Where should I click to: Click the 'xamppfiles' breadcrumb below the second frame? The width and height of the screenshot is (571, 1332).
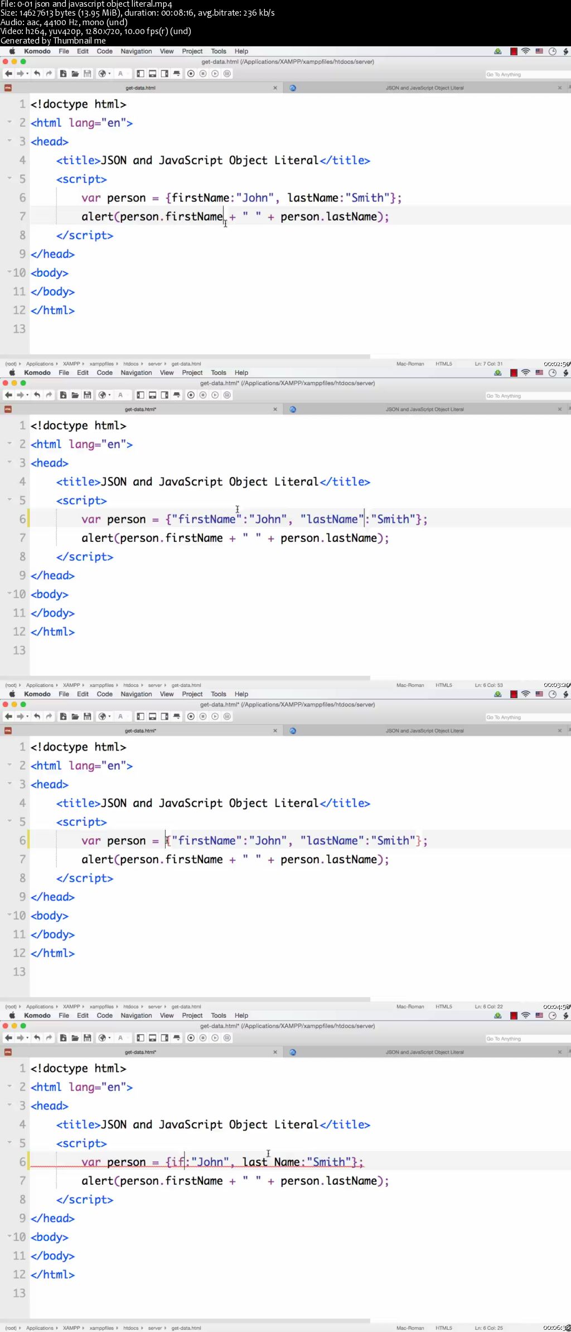click(101, 685)
